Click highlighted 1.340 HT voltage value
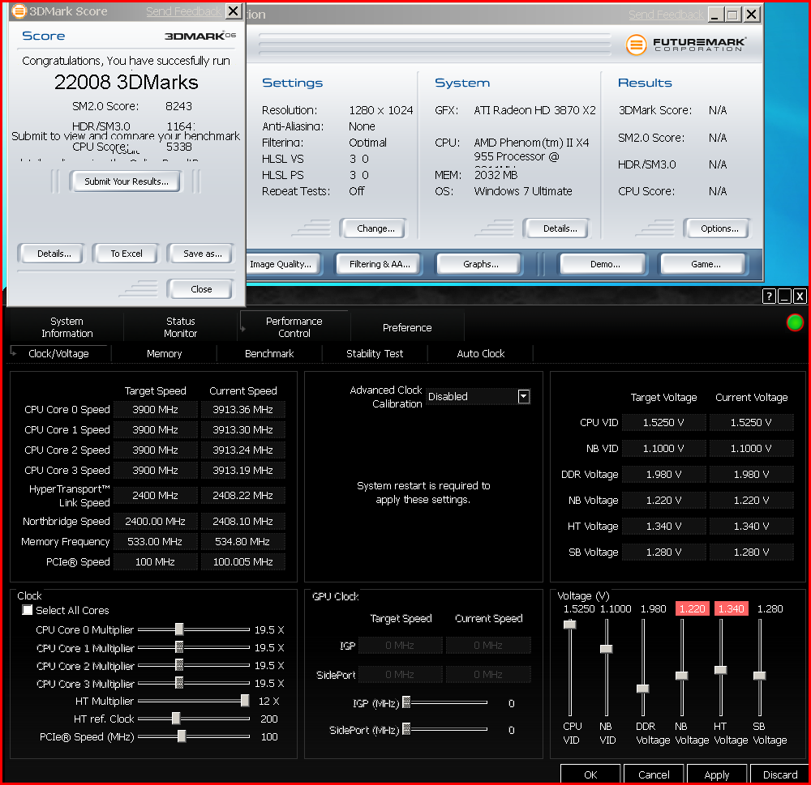Viewport: 811px width, 785px height. [732, 608]
